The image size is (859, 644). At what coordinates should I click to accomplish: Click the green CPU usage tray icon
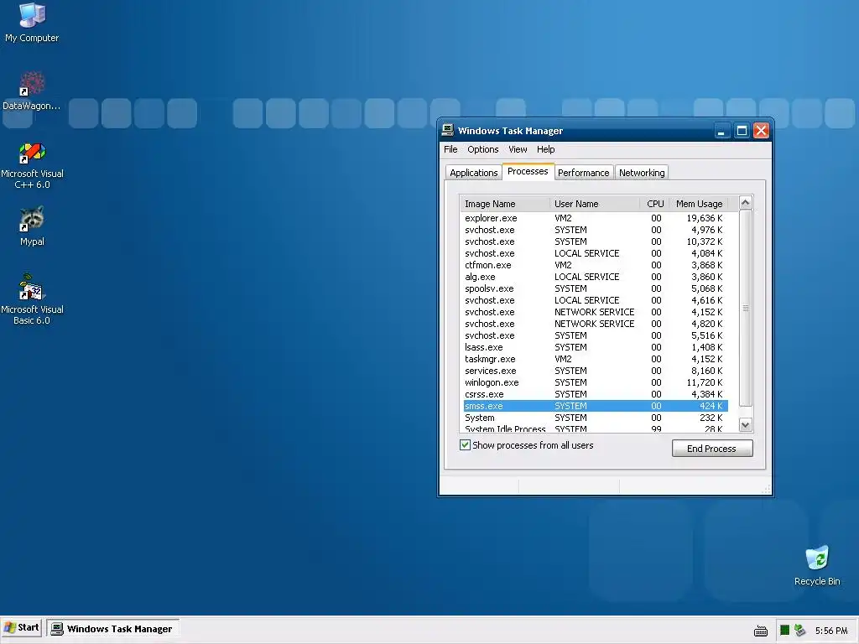tap(784, 631)
